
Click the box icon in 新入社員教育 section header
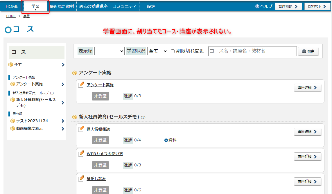click(x=75, y=117)
